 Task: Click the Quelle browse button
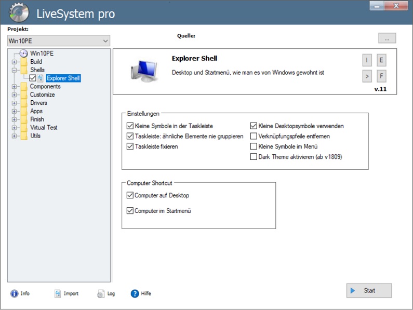pyautogui.click(x=387, y=38)
